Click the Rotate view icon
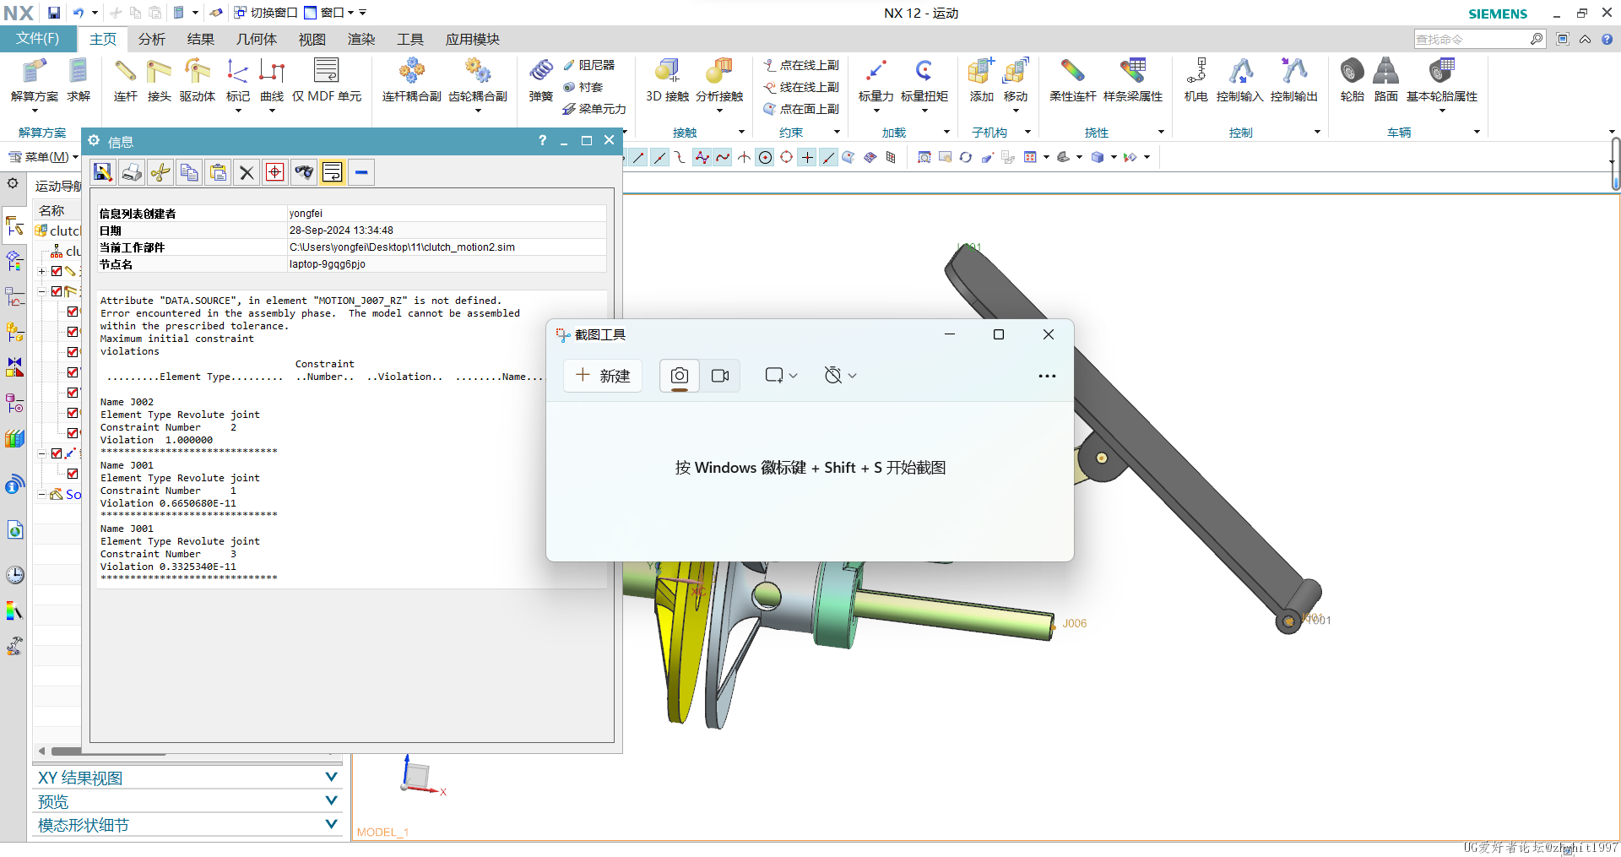Screen dimensions: 1621x857 [x=966, y=157]
